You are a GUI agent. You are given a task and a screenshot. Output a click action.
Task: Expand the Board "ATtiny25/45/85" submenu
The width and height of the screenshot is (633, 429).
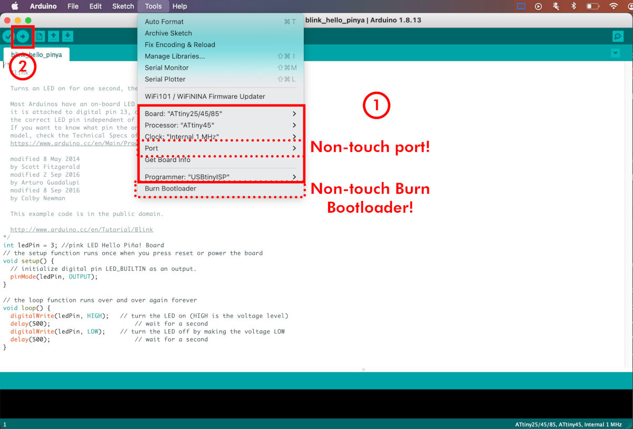tap(220, 113)
